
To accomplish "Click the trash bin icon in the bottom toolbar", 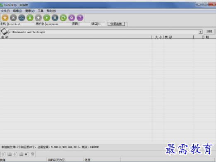I will click(33, 154).
